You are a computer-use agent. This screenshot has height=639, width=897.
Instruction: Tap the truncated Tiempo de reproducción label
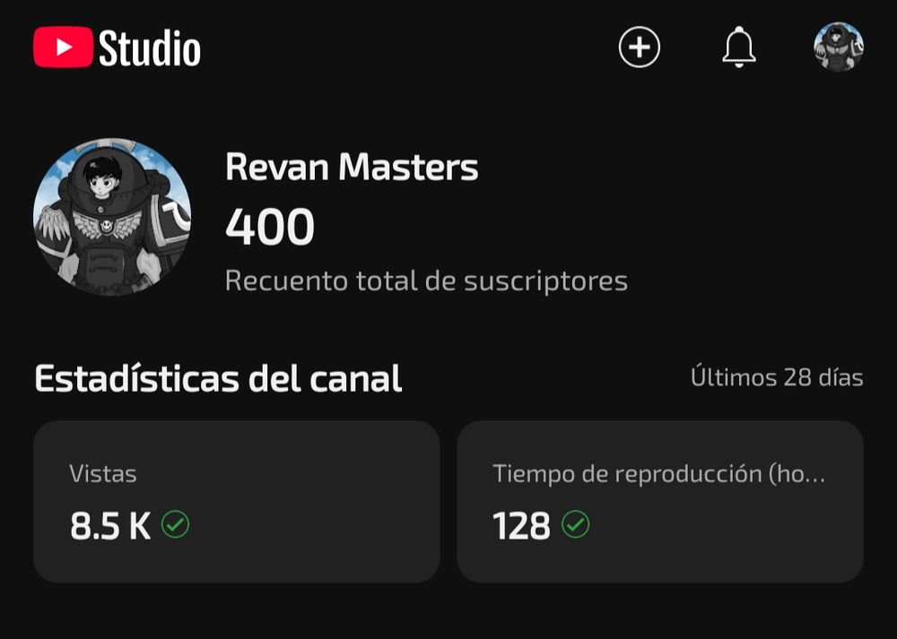coord(659,474)
